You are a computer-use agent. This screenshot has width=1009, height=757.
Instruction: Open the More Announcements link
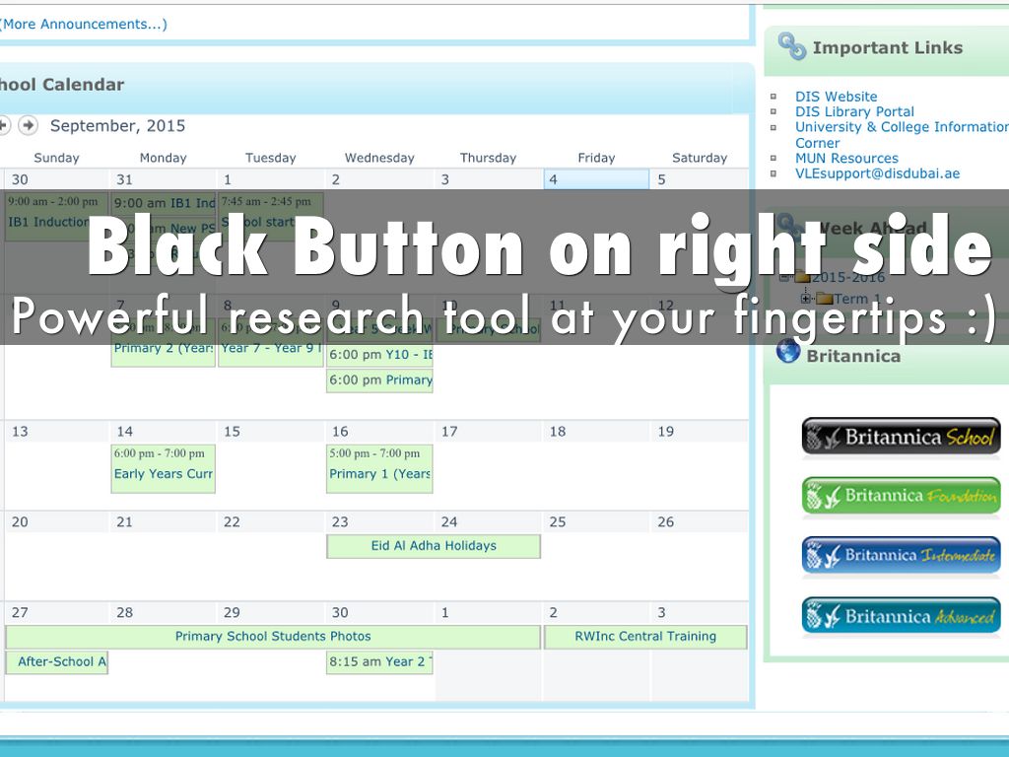(83, 24)
